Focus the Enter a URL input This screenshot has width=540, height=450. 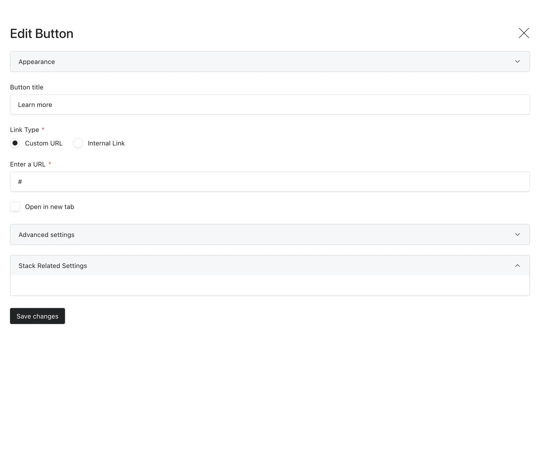(270, 182)
